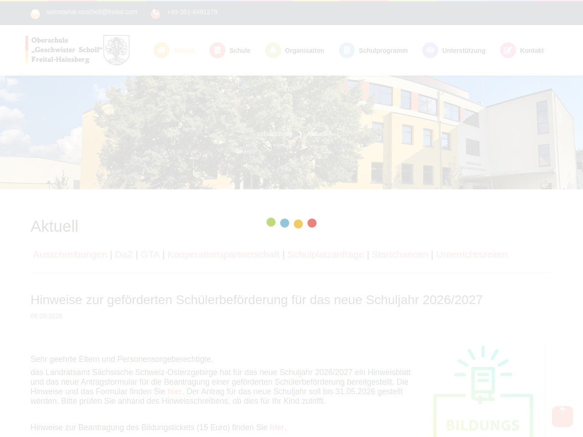Go to the DaZ page link
This screenshot has width=583, height=437.
click(123, 254)
